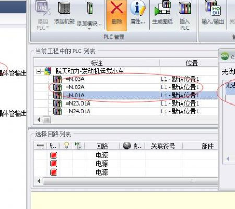Open the 添加模块 dropdown arrow
235x209 pixels.
(89, 29)
